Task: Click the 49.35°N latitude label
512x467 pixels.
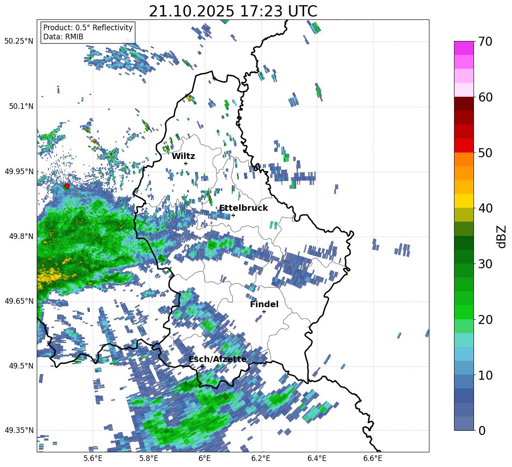Action: 19,430
